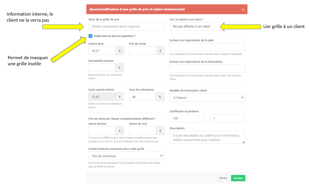
Task: Open the 'Modèle de facturation client' dropdown
Action: [207, 98]
